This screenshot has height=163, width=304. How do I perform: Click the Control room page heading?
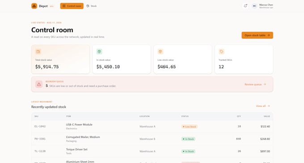[52, 30]
